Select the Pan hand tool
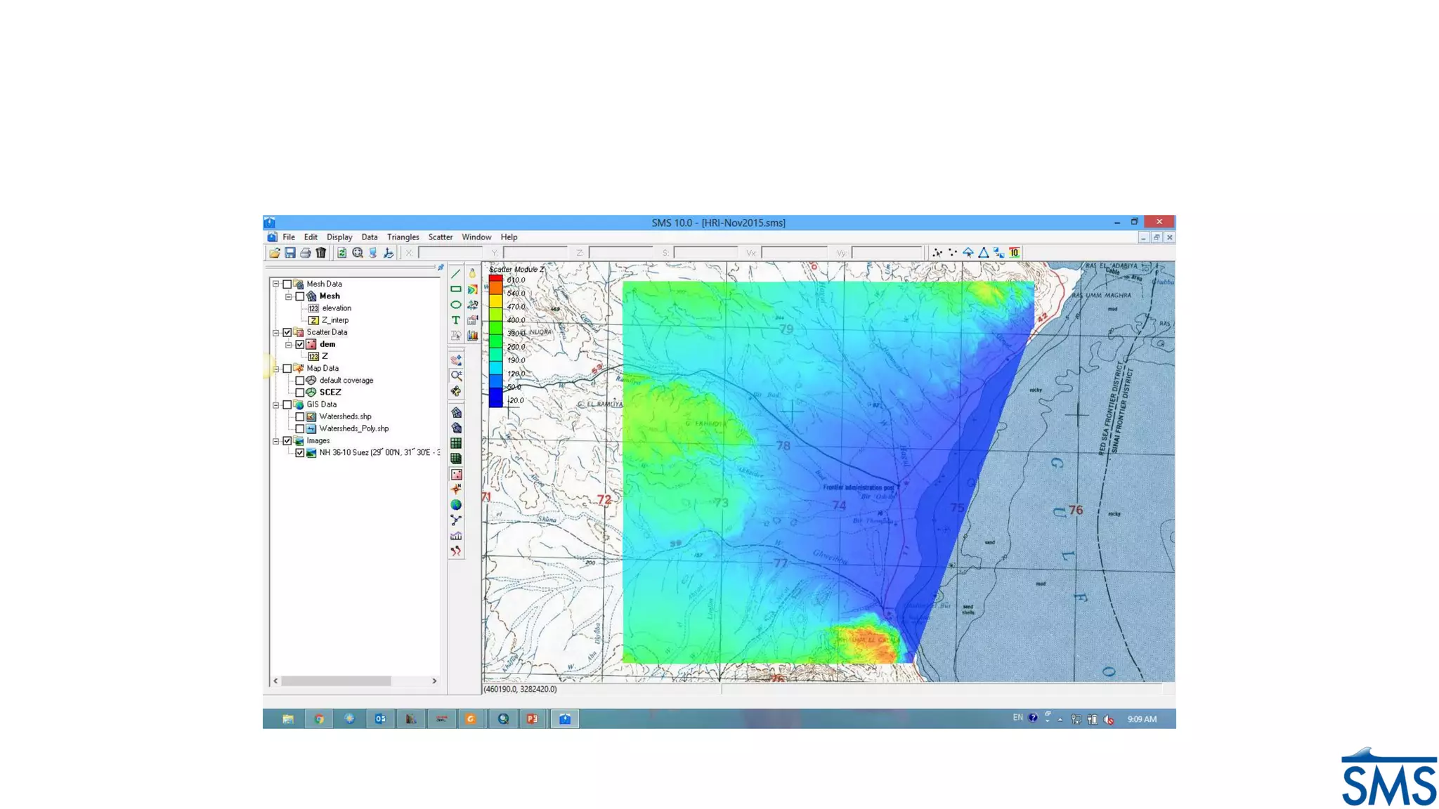The image size is (1439, 809). [456, 360]
